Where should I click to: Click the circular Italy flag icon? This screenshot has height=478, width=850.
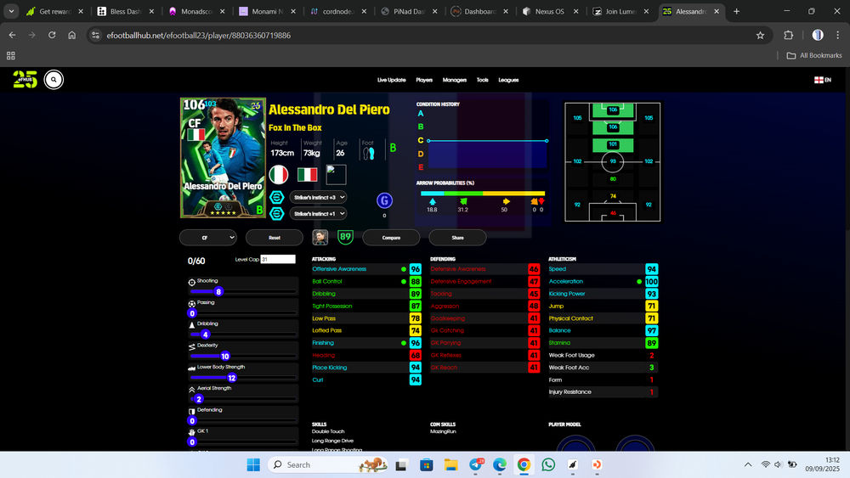pyautogui.click(x=279, y=175)
